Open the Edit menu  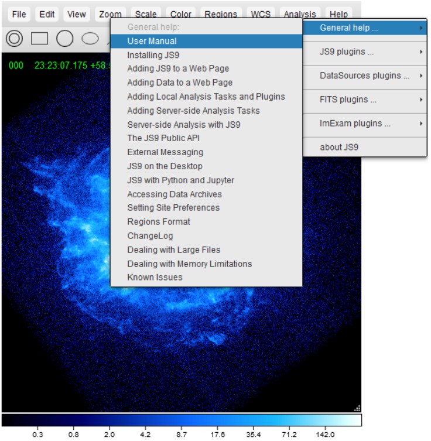click(47, 14)
